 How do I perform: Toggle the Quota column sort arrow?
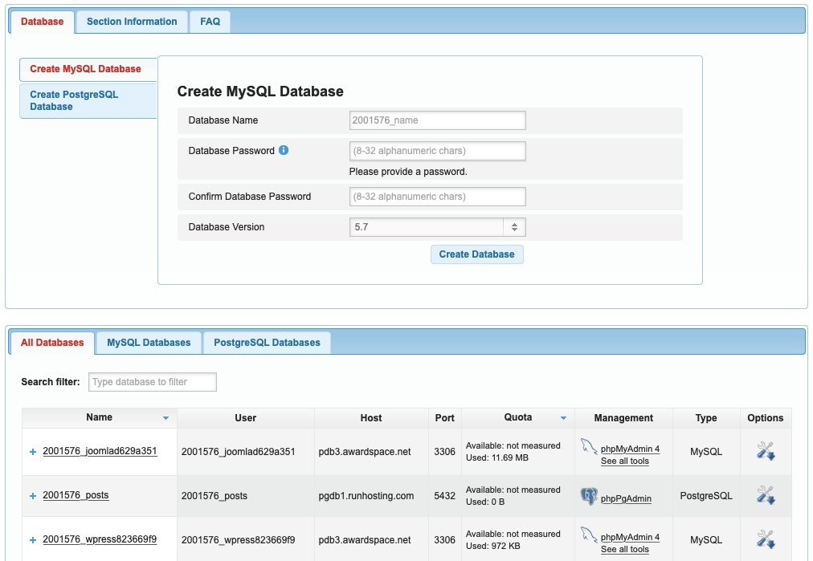pyautogui.click(x=563, y=417)
